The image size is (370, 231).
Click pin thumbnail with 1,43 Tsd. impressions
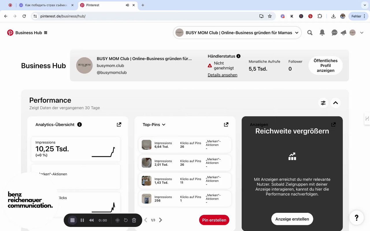(x=147, y=180)
